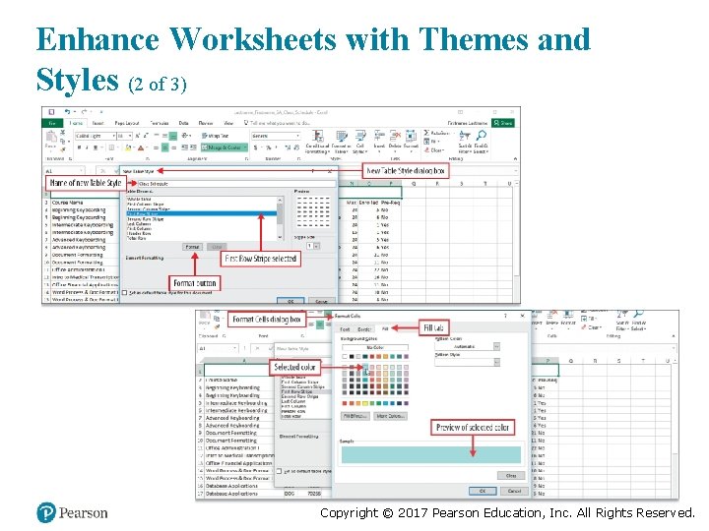This screenshot has width=709, height=531.
Task: Click the Clear button below the Sample preview
Action: pos(511,476)
